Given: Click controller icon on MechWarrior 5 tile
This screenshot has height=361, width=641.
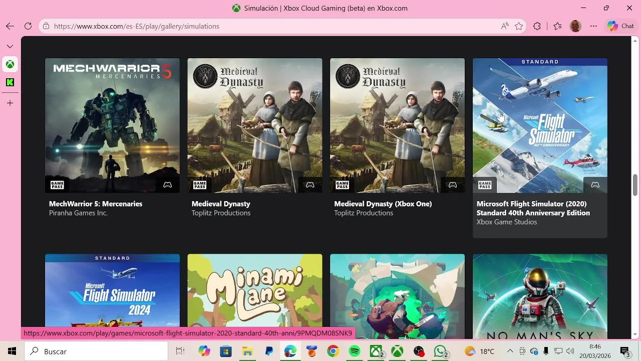Looking at the screenshot, I should click(x=168, y=185).
